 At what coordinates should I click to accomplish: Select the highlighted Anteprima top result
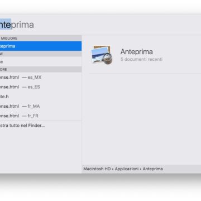coord(41,46)
